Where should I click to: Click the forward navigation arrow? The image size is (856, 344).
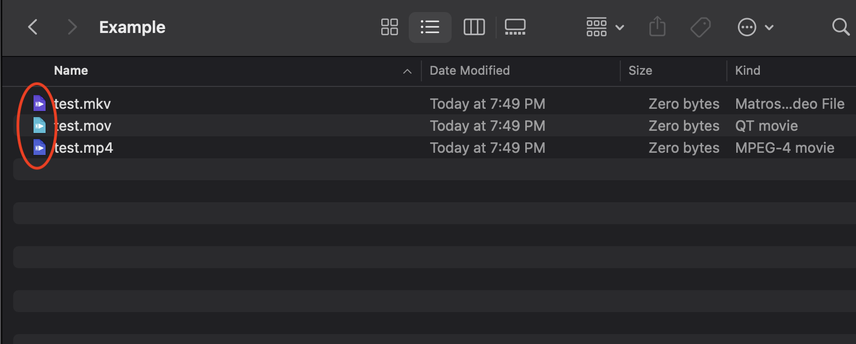[72, 26]
